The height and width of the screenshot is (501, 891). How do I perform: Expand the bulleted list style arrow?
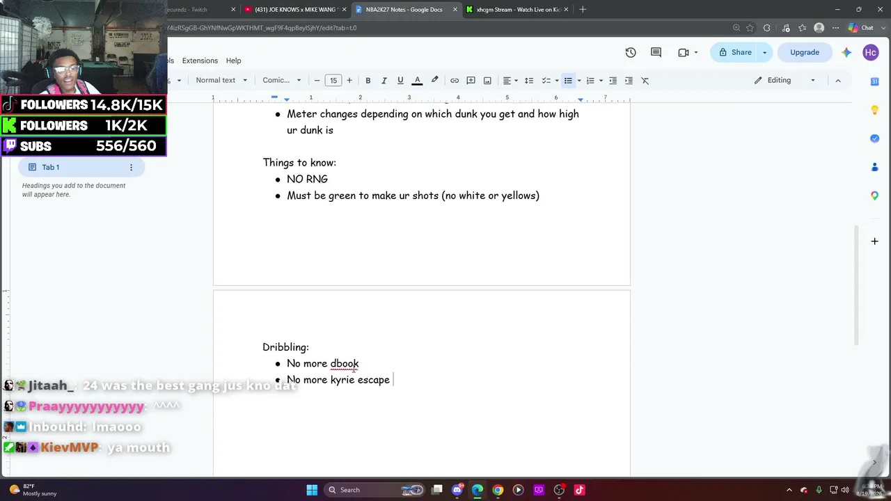(579, 81)
